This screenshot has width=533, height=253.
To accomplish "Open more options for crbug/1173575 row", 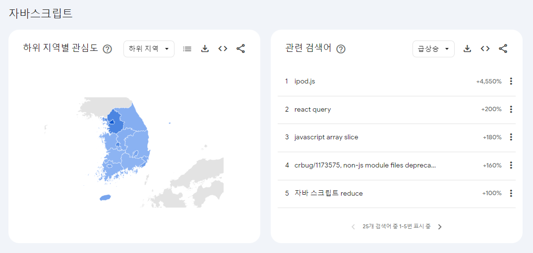I will pos(511,165).
